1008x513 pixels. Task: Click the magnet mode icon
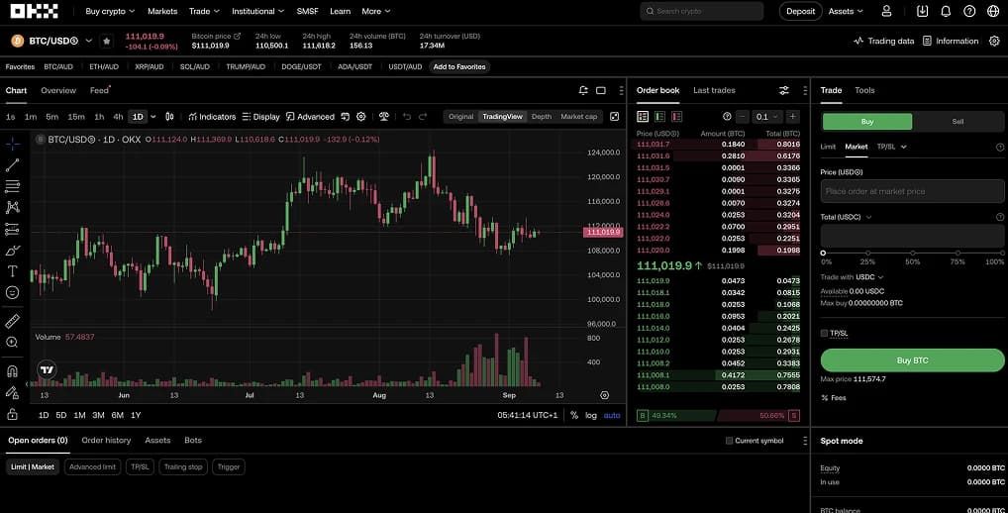[x=12, y=371]
